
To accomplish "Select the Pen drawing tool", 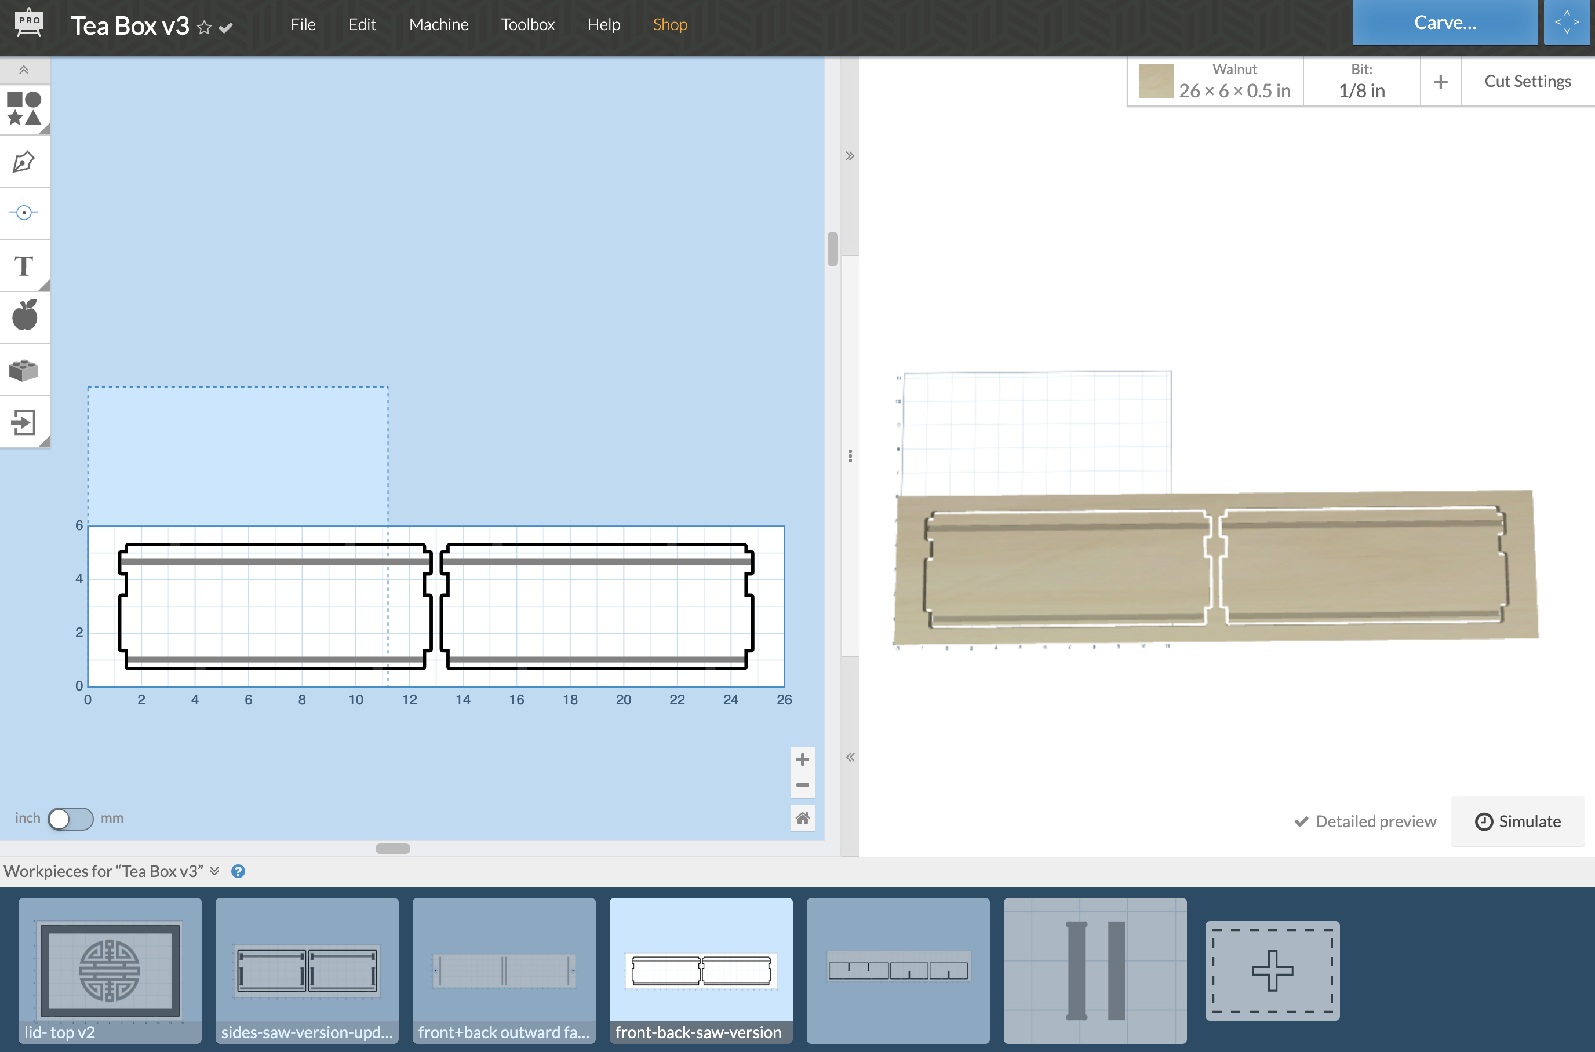I will coord(24,162).
